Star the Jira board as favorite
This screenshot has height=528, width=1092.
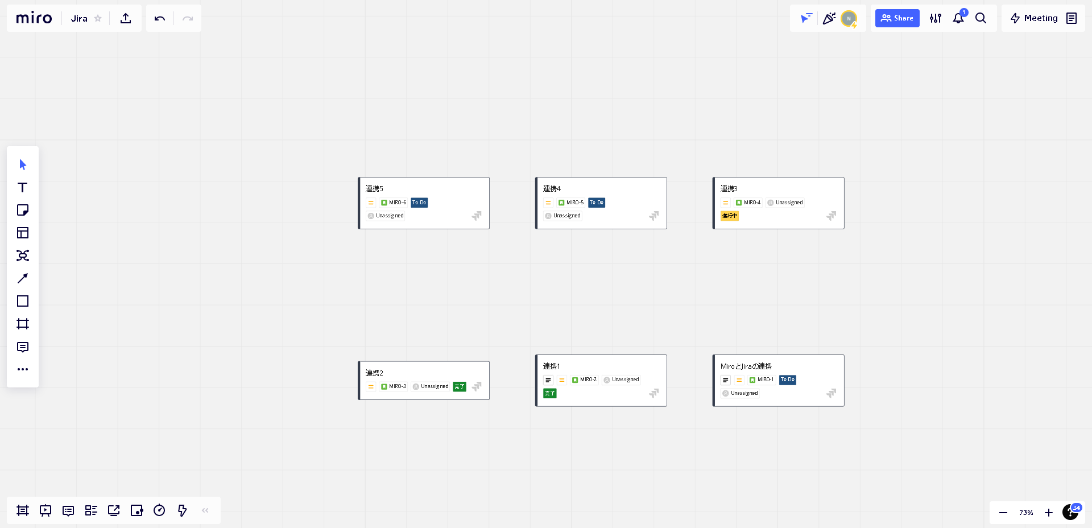[x=98, y=18]
